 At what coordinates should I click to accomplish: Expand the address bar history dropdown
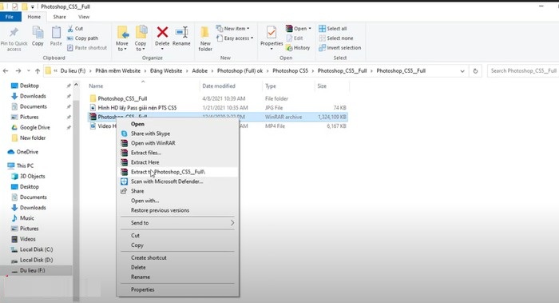click(x=462, y=71)
